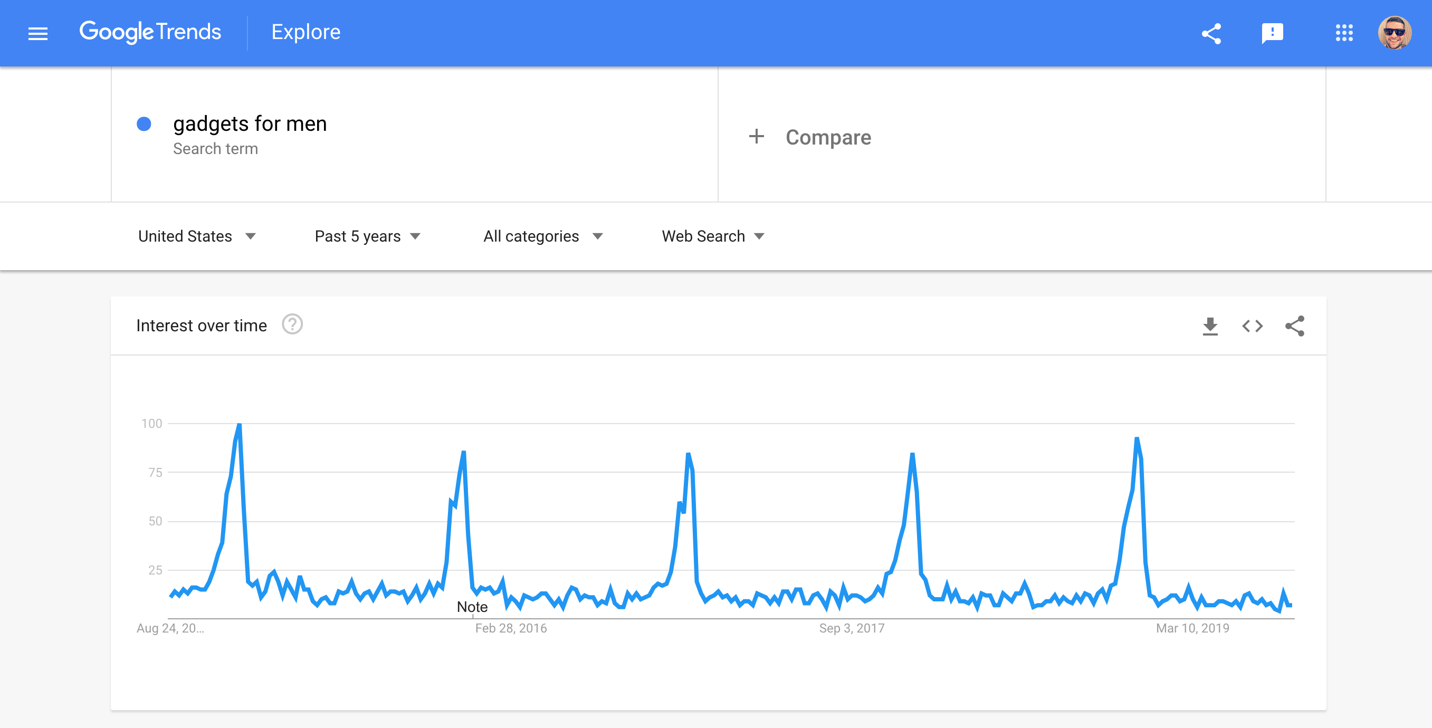Add a Compare search term
The width and height of the screenshot is (1432, 728).
click(x=828, y=137)
